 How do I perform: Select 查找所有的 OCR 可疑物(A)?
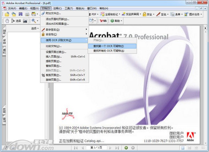tap(112, 51)
